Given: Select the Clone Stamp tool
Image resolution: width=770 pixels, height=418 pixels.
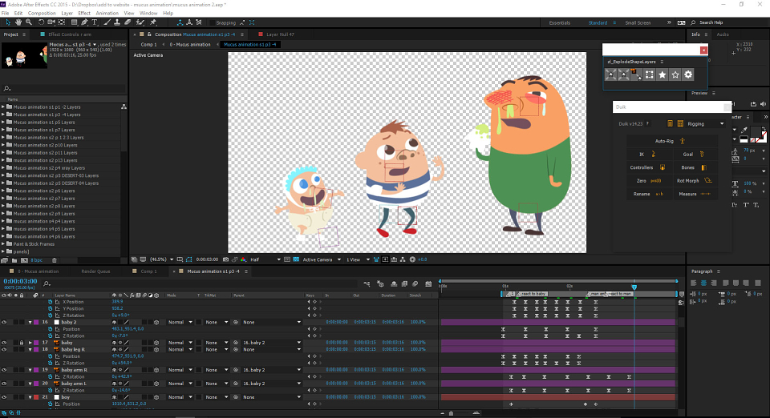Looking at the screenshot, I should click(117, 22).
